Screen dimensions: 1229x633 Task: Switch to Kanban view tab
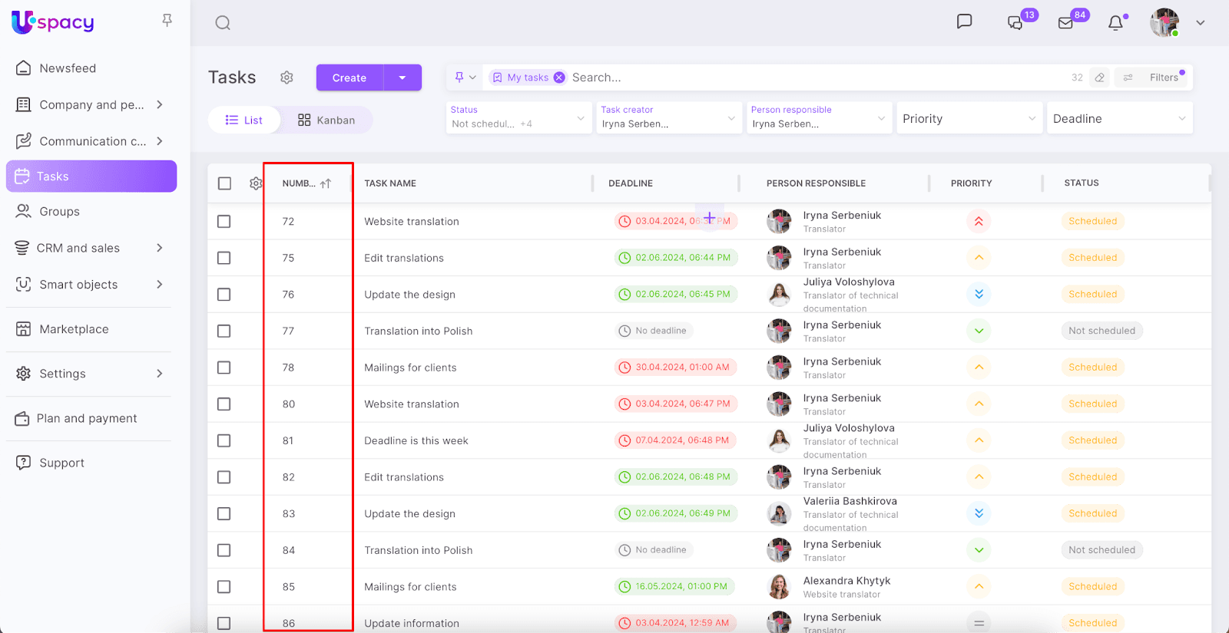[326, 120]
